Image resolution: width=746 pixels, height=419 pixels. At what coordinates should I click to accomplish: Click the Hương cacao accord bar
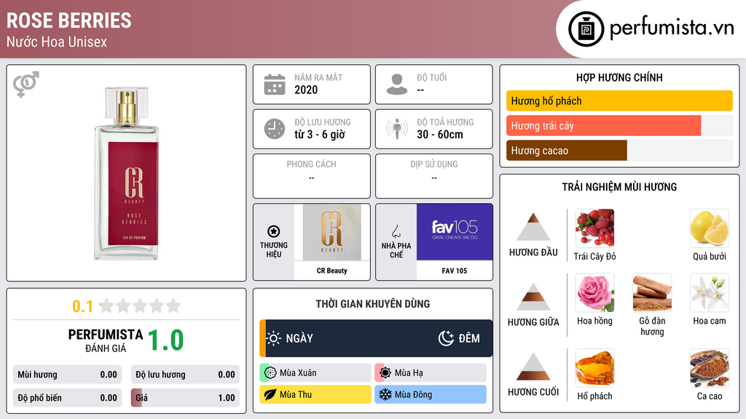619,150
